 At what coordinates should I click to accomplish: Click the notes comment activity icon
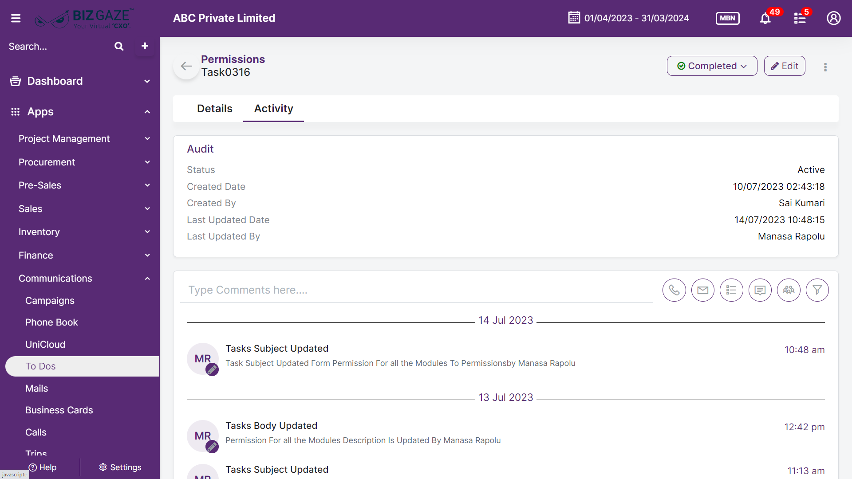coord(760,290)
